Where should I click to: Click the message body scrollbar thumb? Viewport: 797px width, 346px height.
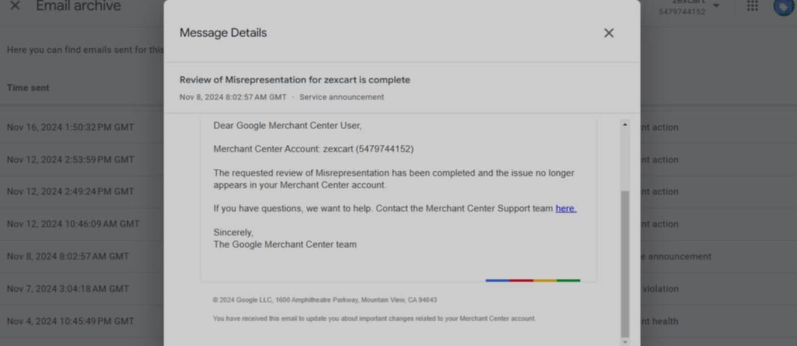tap(625, 264)
